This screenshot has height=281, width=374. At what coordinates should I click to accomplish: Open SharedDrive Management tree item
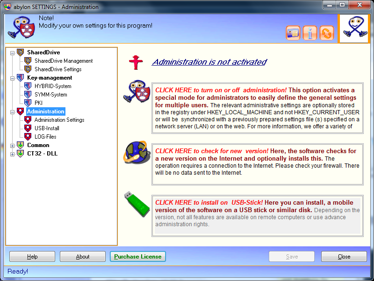pyautogui.click(x=64, y=61)
